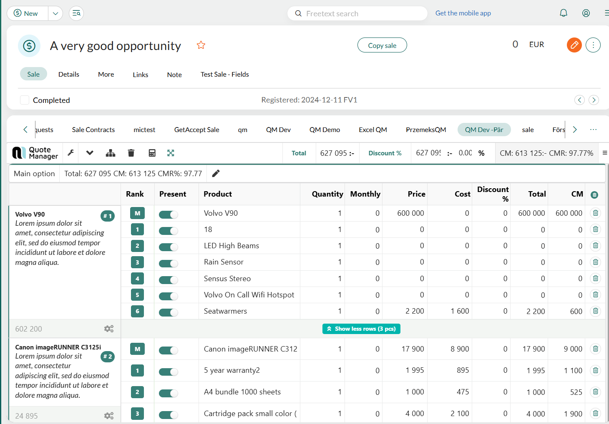Image resolution: width=609 pixels, height=424 pixels.
Task: Toggle Present switch for Rain Sensor
Action: point(169,263)
